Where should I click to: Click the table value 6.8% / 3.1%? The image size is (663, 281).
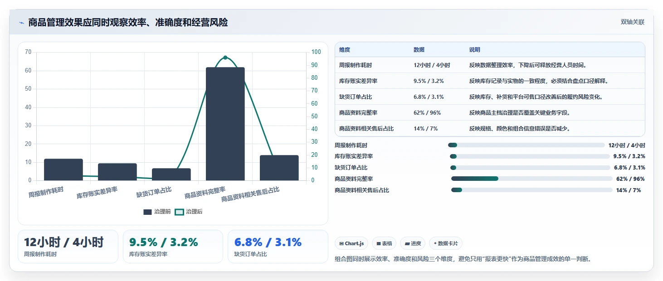coord(429,97)
